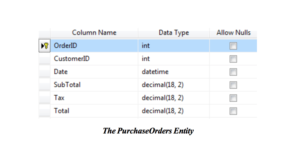
Task: Click the Tax row selector cell
Action: 45,98
